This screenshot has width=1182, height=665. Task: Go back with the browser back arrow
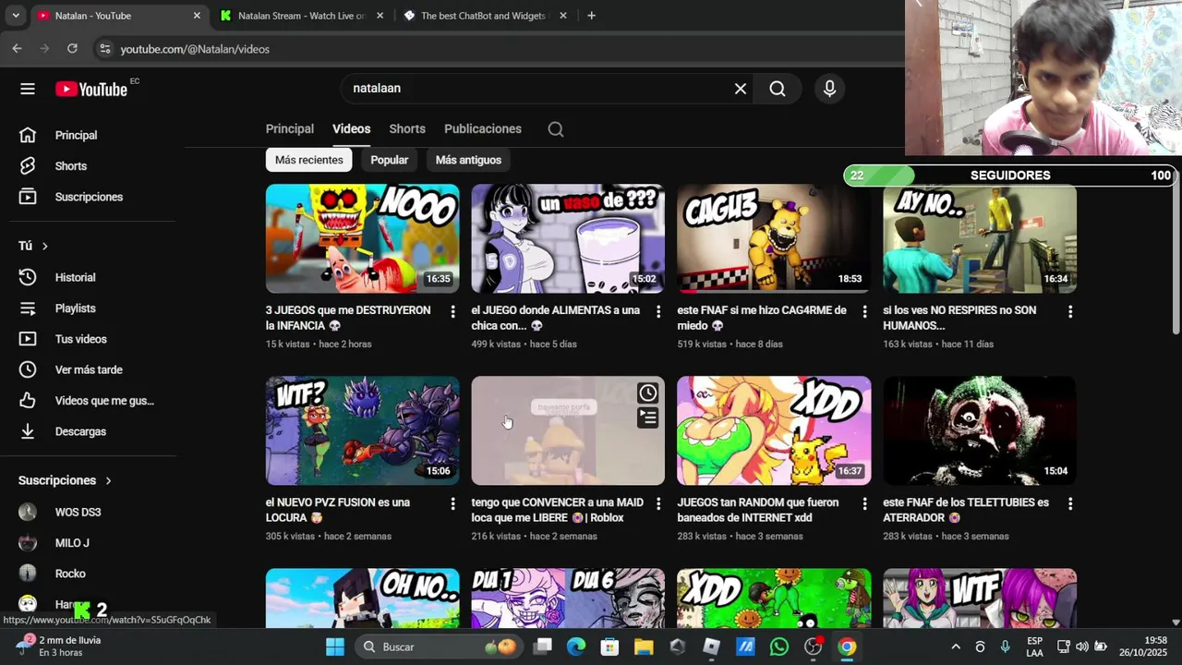pos(17,49)
